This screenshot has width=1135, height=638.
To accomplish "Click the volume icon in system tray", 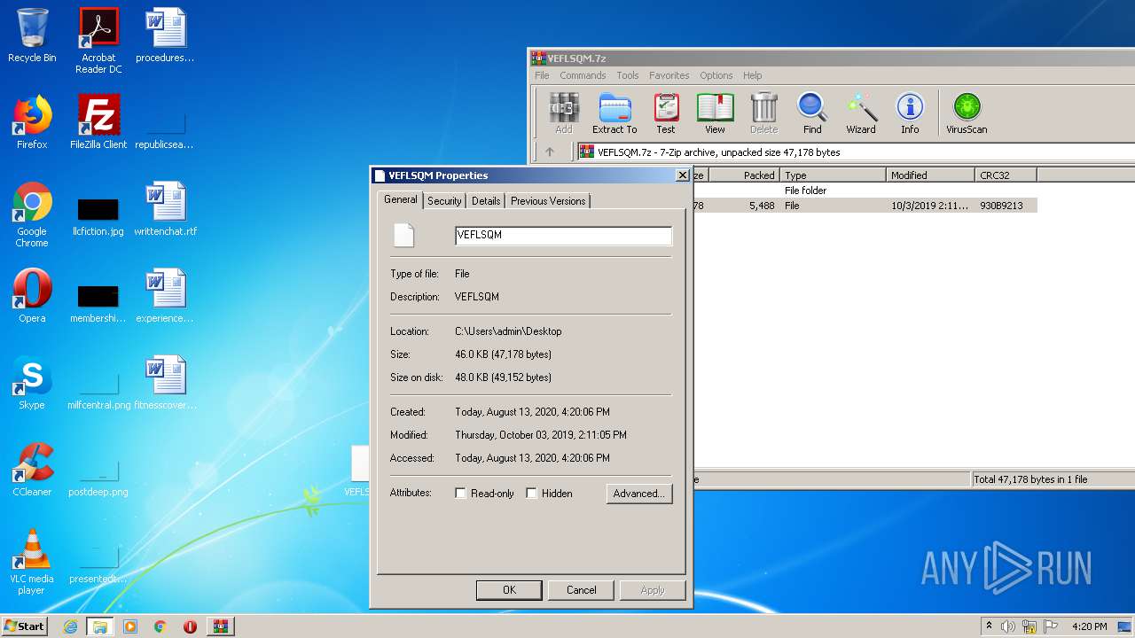I will pyautogui.click(x=1008, y=626).
